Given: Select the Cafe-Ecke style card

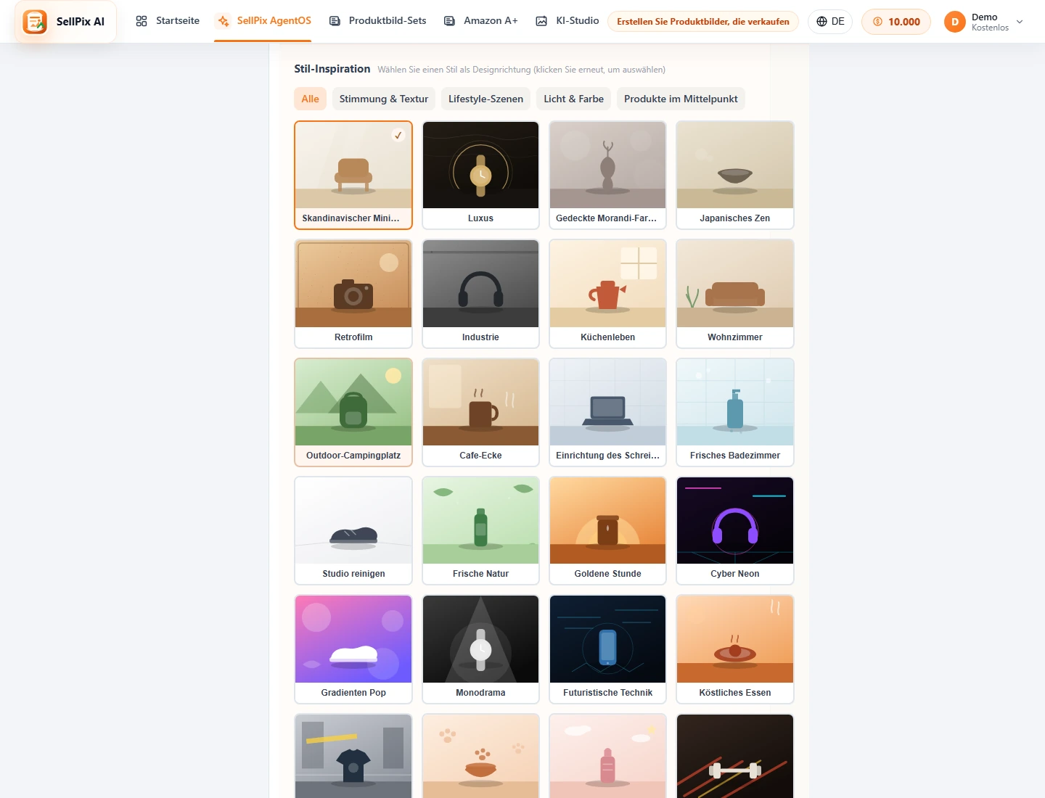Looking at the screenshot, I should (x=480, y=412).
